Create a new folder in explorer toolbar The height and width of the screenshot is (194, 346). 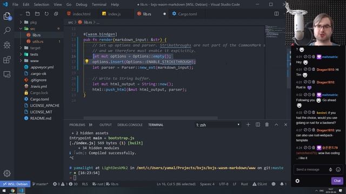pos(37,14)
